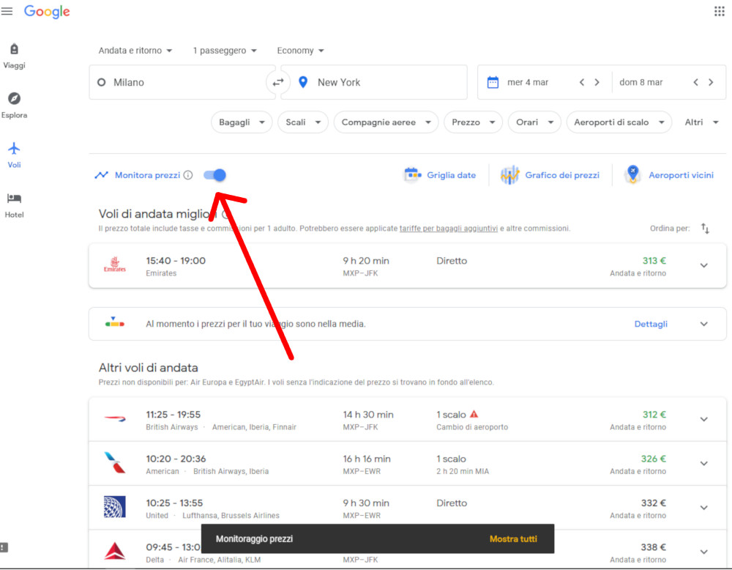Screen dimensions: 732x570
Task: Expand the Emirates 15:40 flight details
Action: click(703, 265)
